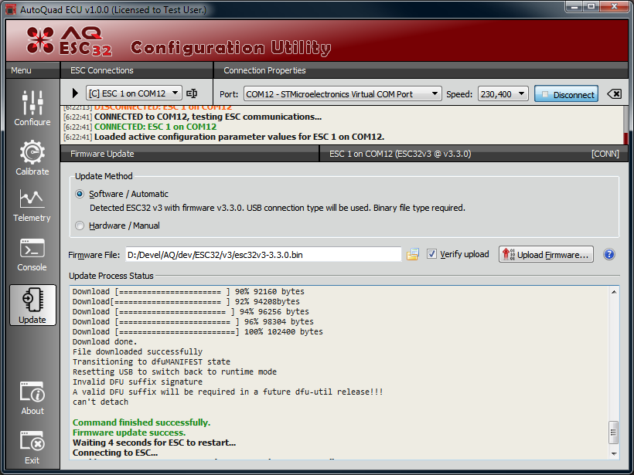Expand the ESC 1 on COM12 dropdown
Viewport: 634px width, 475px height.
click(134, 93)
